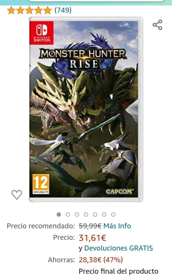Image resolution: width=172 pixels, height=278 pixels.
Task: Select the third image carousel dot
Action: point(77,214)
